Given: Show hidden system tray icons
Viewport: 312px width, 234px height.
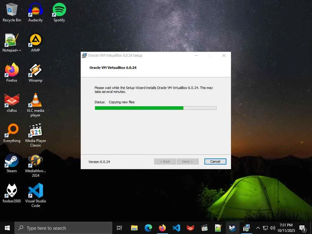Looking at the screenshot, I should point(258,228).
